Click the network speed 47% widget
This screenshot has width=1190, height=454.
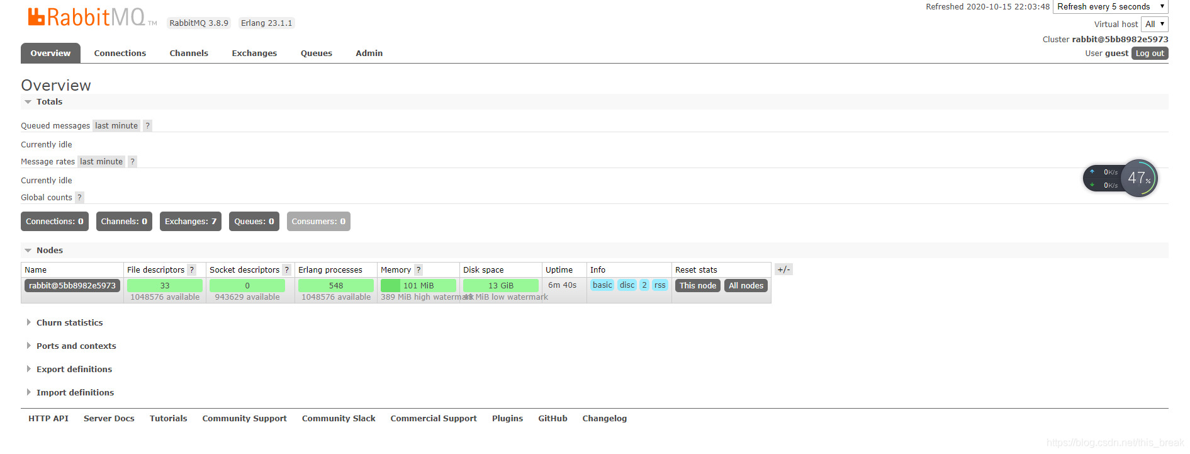pyautogui.click(x=1120, y=178)
